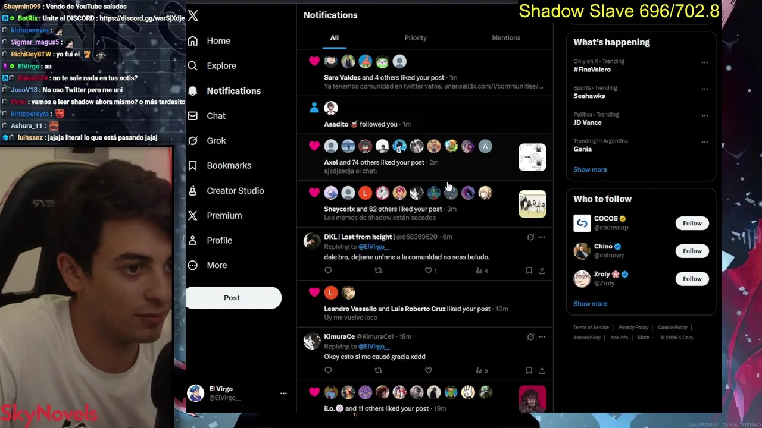Follow the Zroly account

tap(692, 279)
